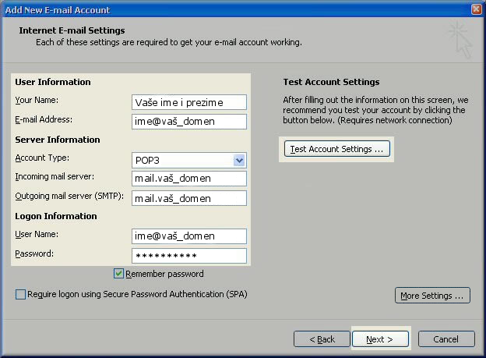This screenshot has width=486, height=358.
Task: Click the User Information heading
Action: pyautogui.click(x=53, y=82)
